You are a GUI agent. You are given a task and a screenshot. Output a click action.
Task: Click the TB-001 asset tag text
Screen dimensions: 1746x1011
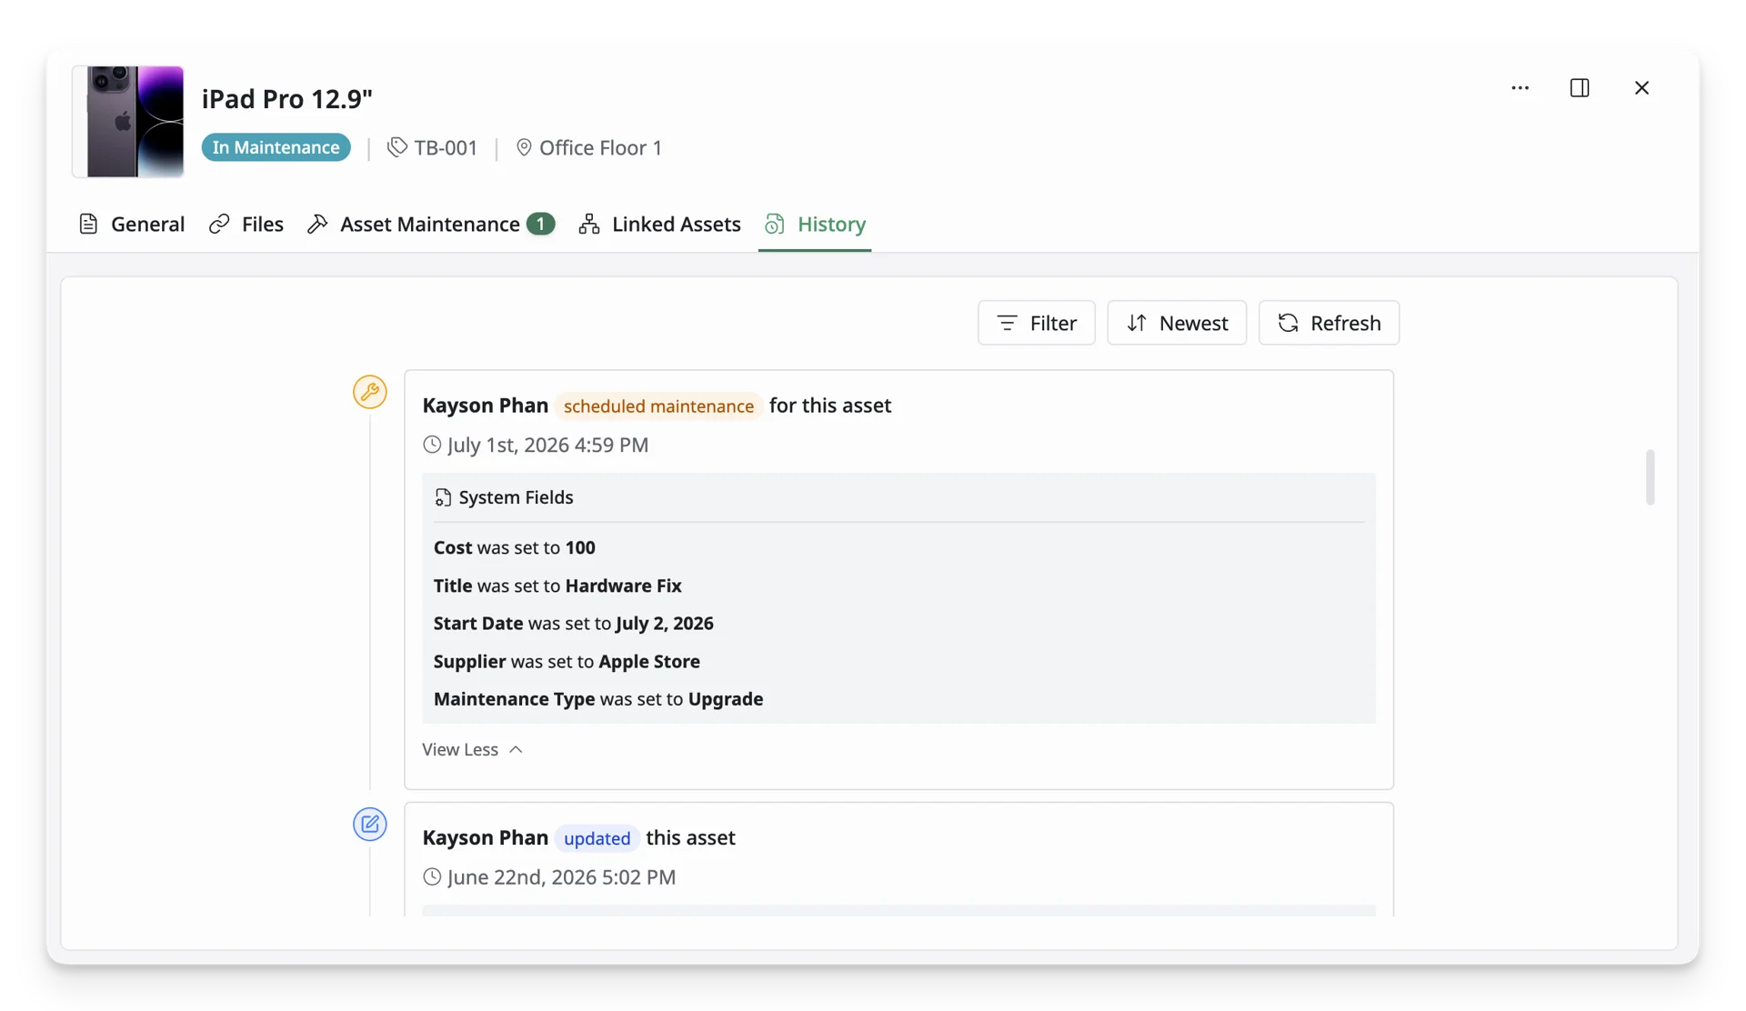pos(446,147)
